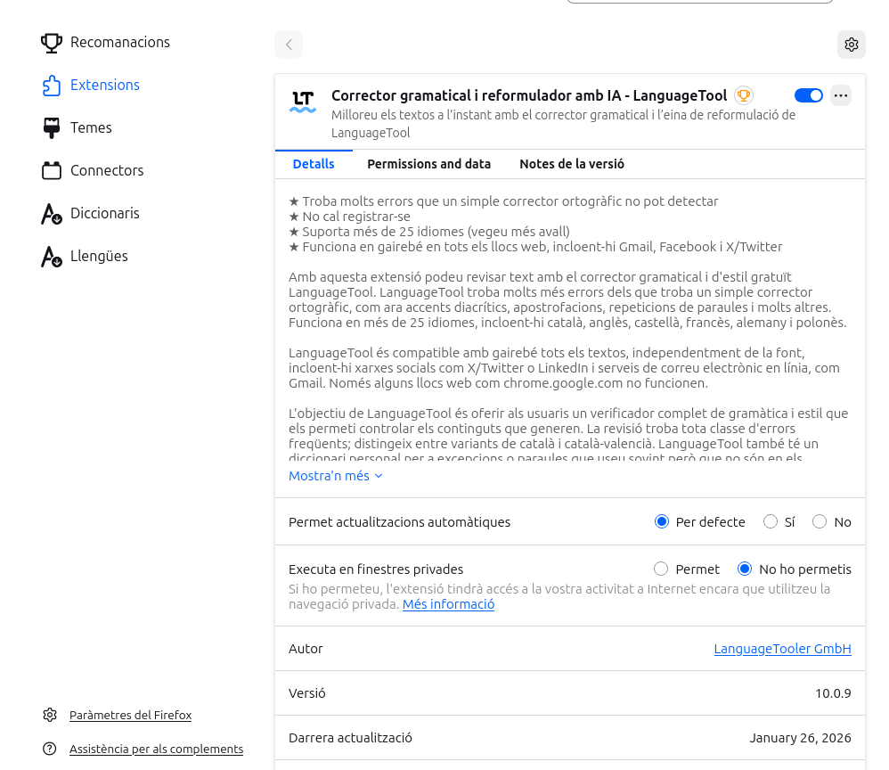Open the gear tools menu

pos(852,45)
